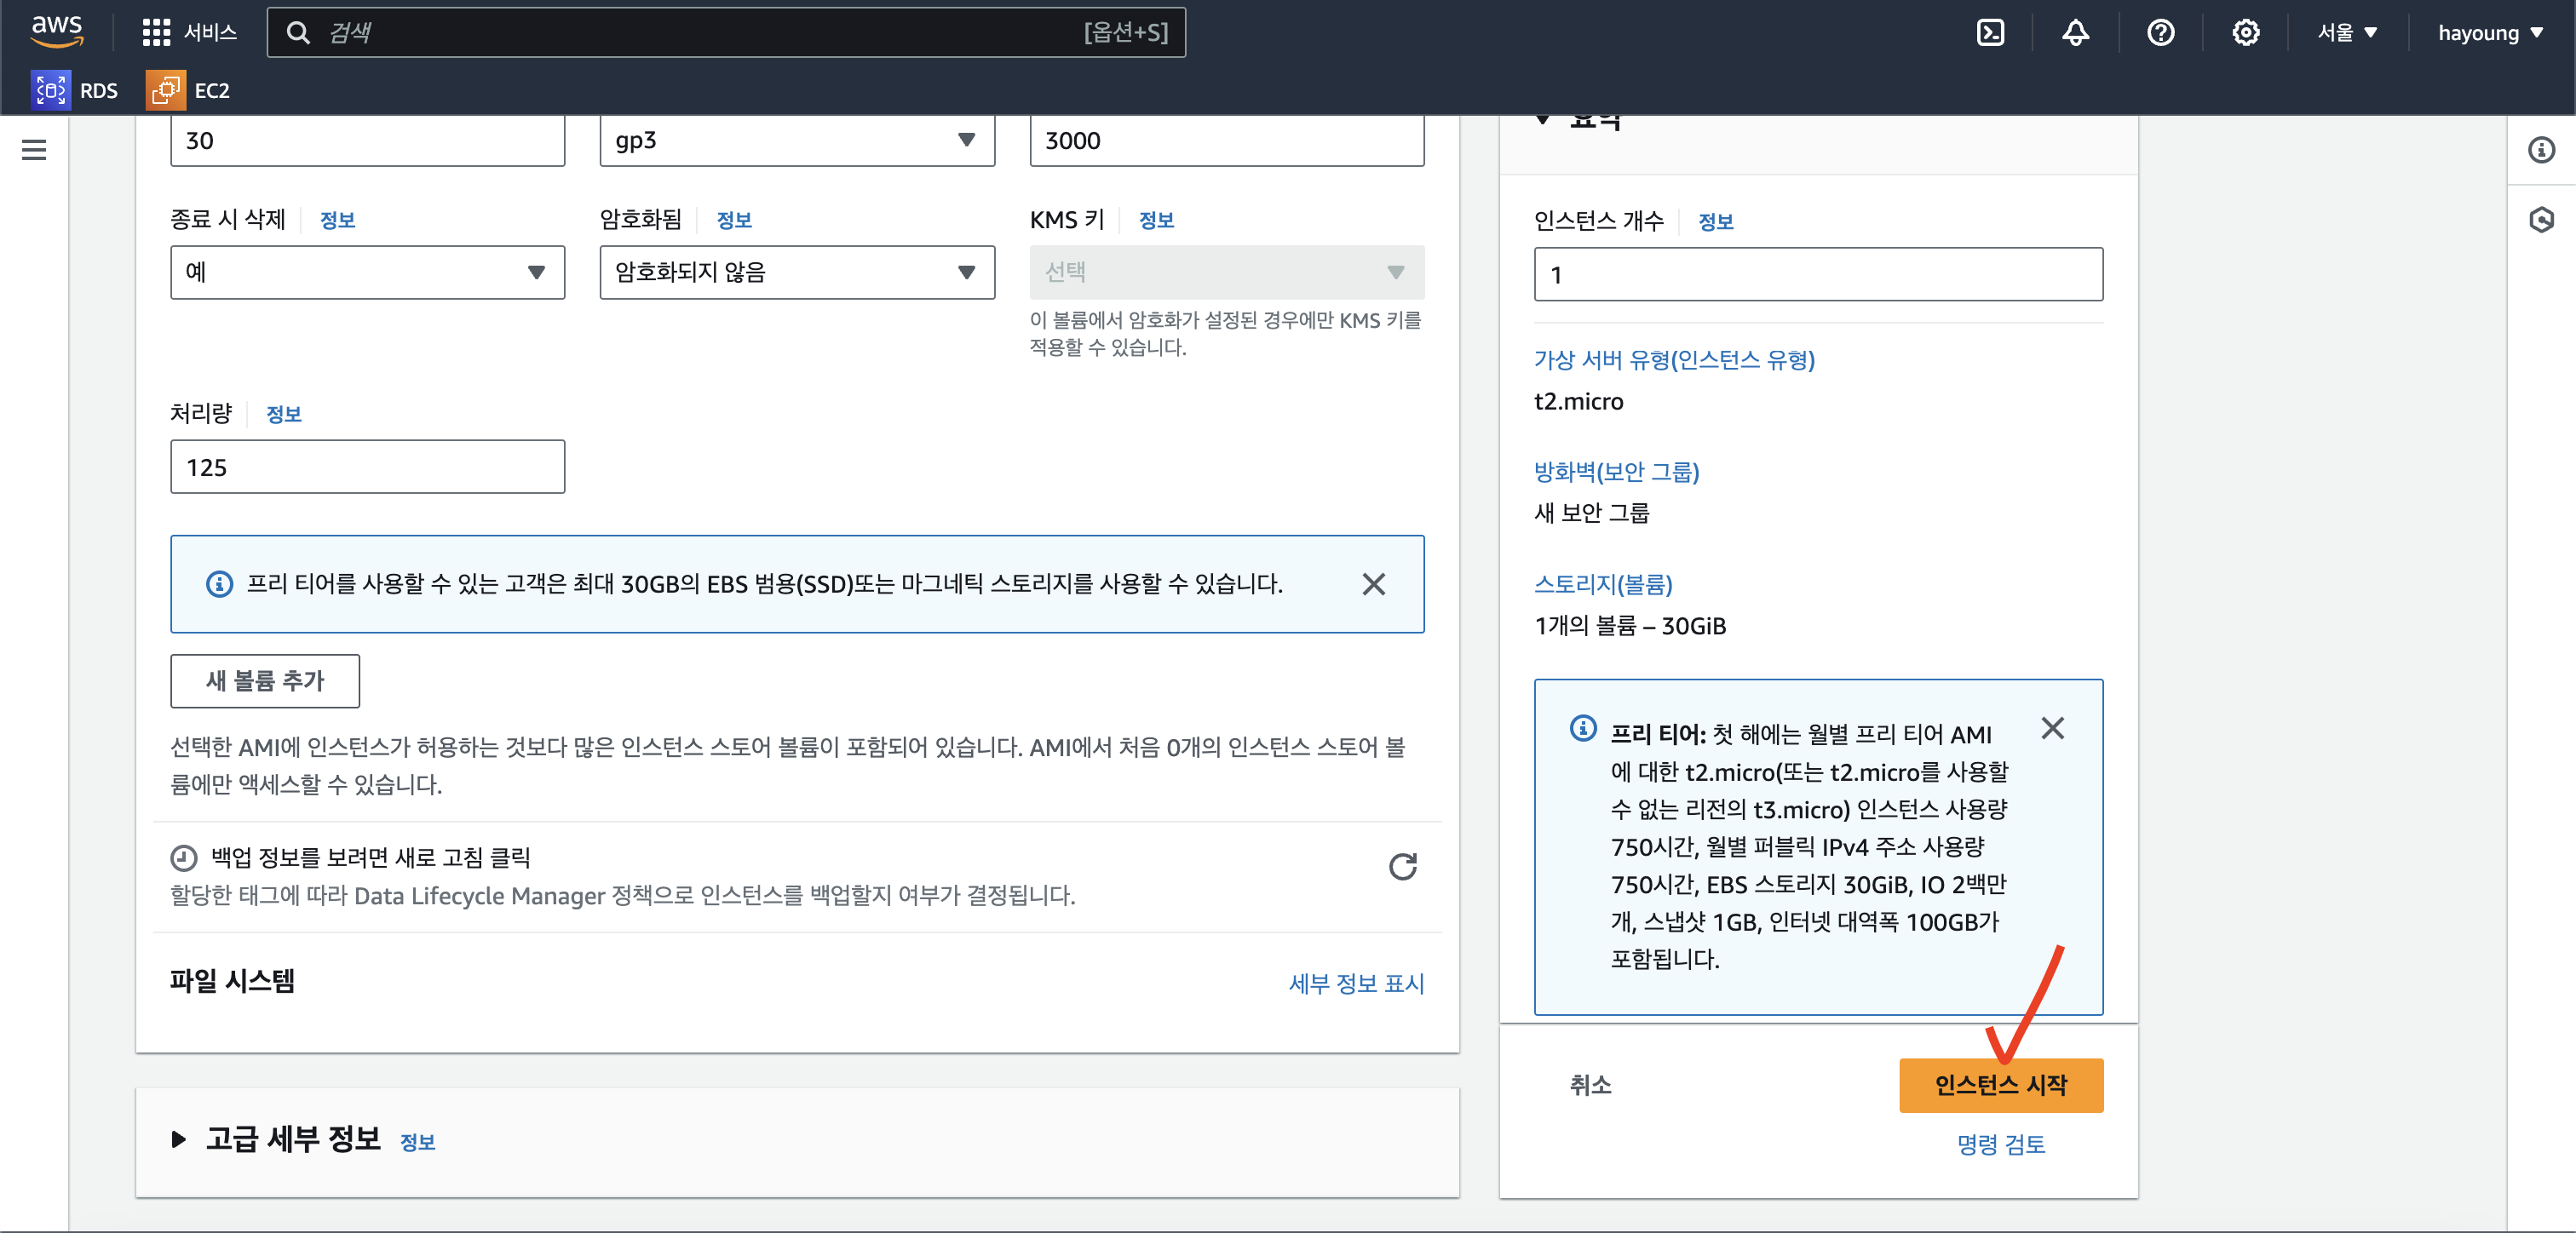The image size is (2576, 1233).
Task: Dismiss the 30GB EBS free tier notice
Action: pyautogui.click(x=1373, y=584)
